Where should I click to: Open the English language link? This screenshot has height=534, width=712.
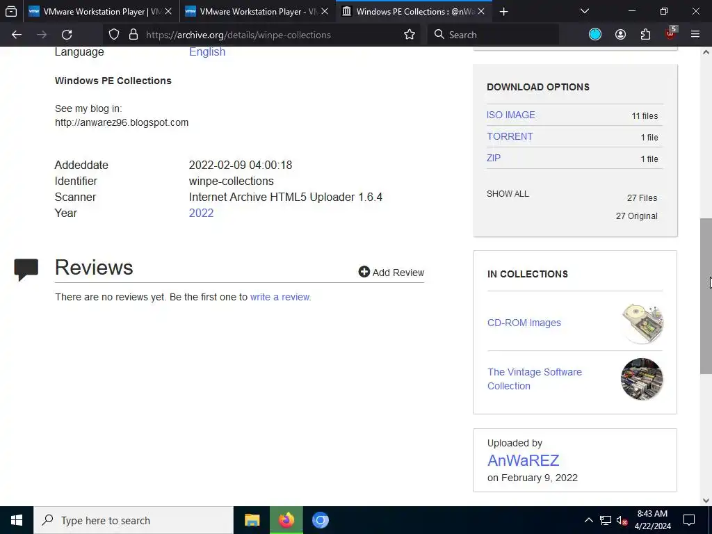207,51
